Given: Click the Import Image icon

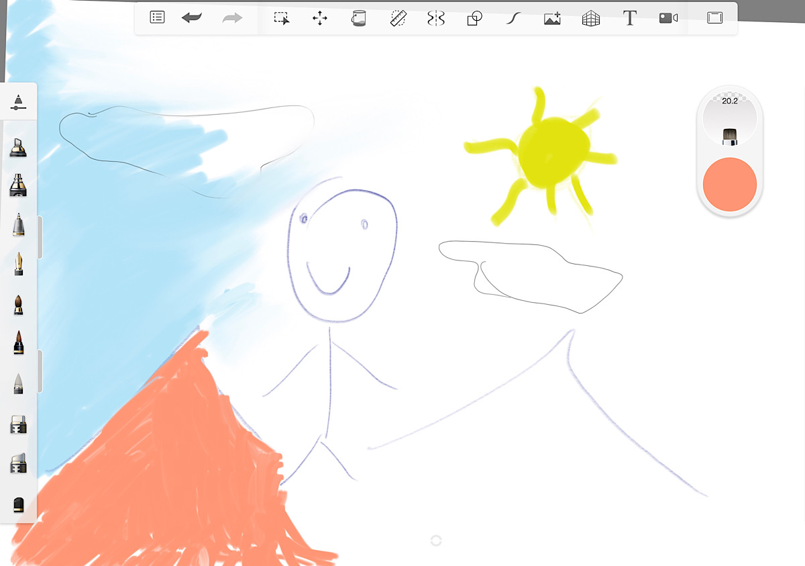Looking at the screenshot, I should 552,18.
